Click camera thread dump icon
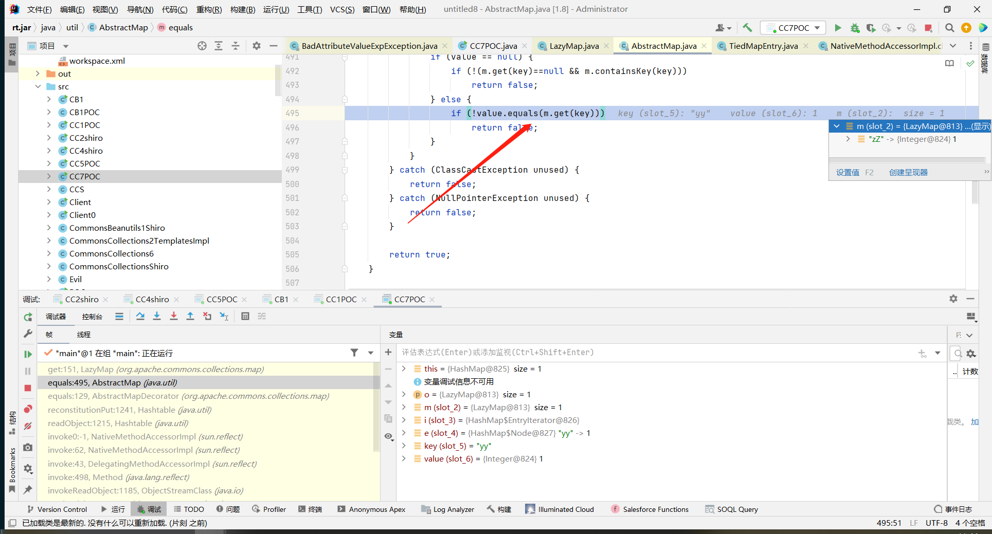 28,447
